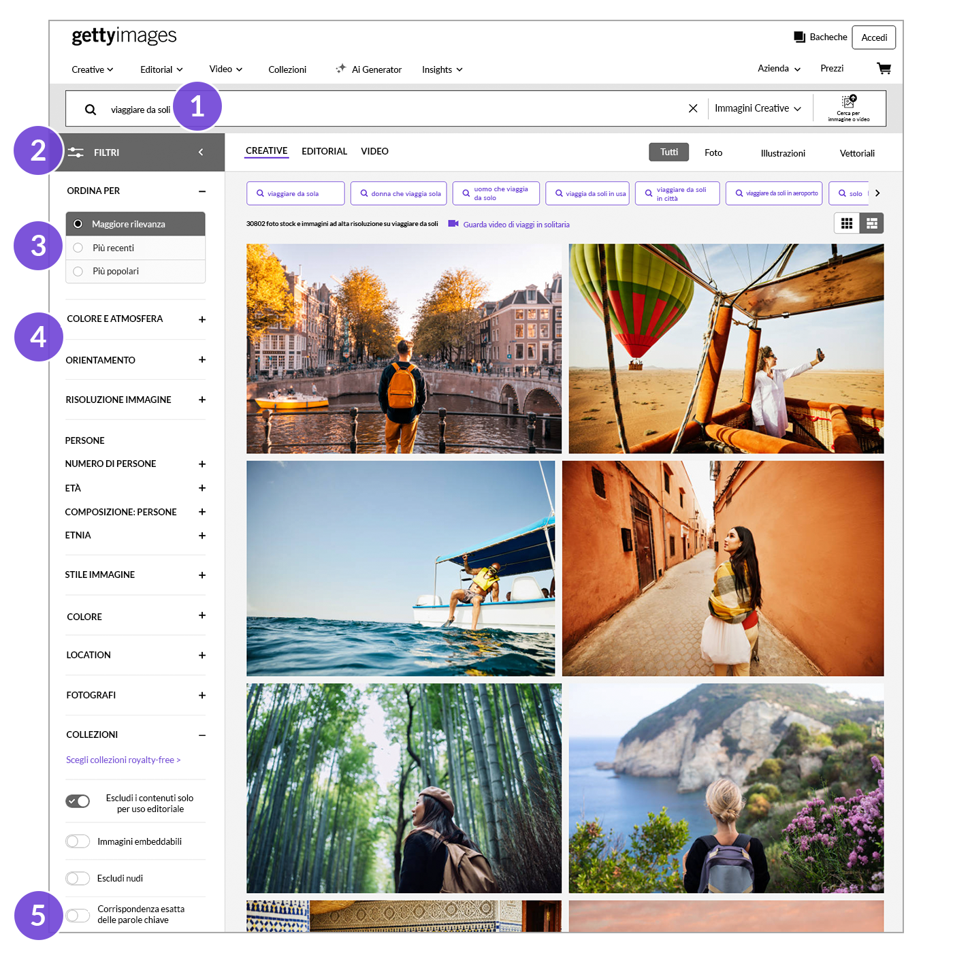
Task: Open the Insights menu
Action: pyautogui.click(x=442, y=69)
